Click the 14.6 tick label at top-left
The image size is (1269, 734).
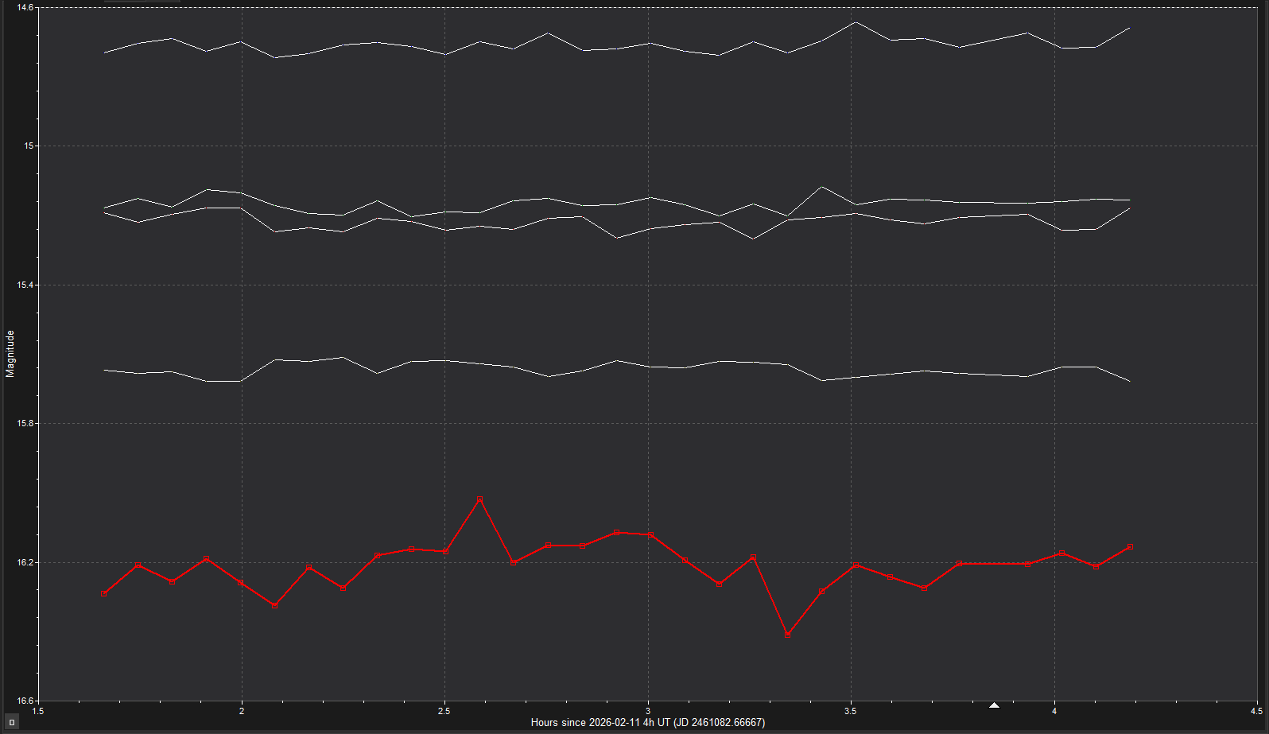pyautogui.click(x=26, y=7)
